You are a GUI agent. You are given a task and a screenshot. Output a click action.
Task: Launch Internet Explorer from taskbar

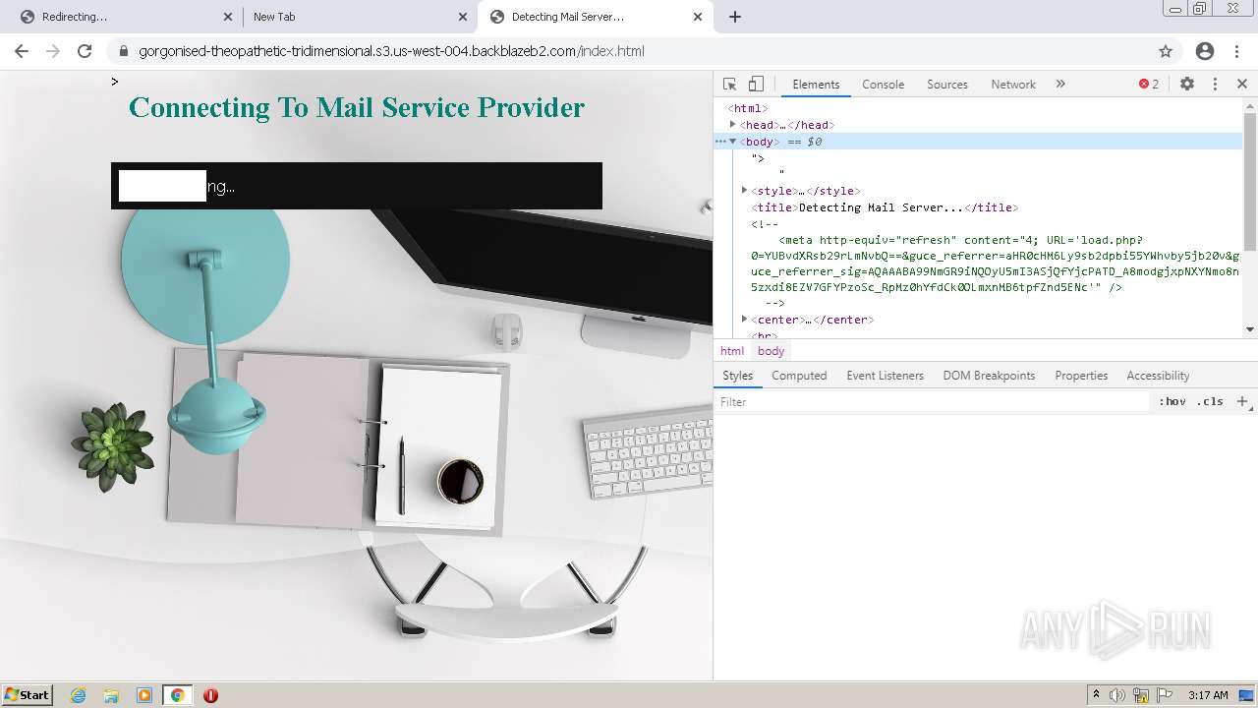coord(78,695)
